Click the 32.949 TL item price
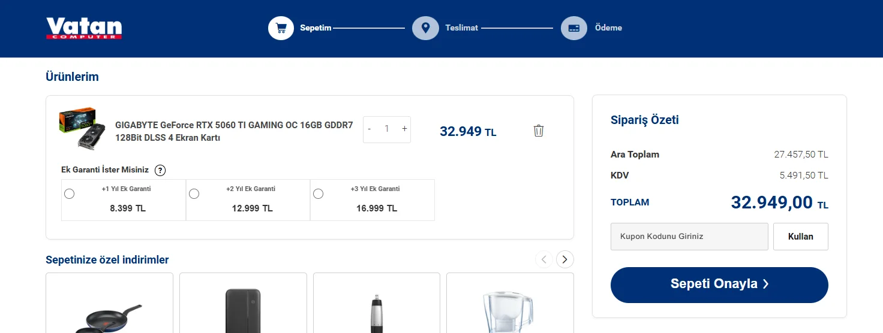883x333 pixels. [468, 131]
